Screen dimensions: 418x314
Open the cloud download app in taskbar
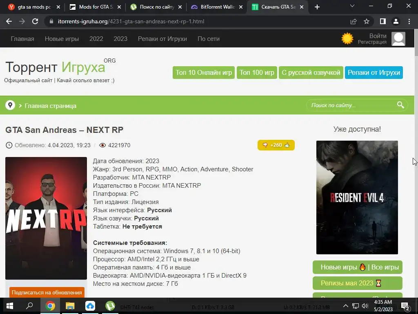click(90, 306)
